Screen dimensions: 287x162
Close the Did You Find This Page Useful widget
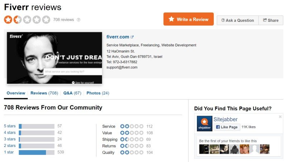point(280,116)
